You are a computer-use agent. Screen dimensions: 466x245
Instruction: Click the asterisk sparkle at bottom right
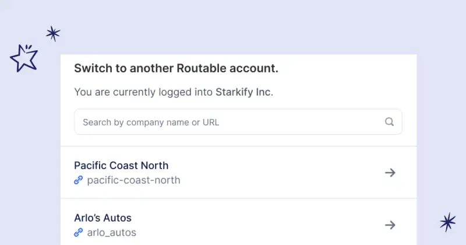click(x=447, y=222)
